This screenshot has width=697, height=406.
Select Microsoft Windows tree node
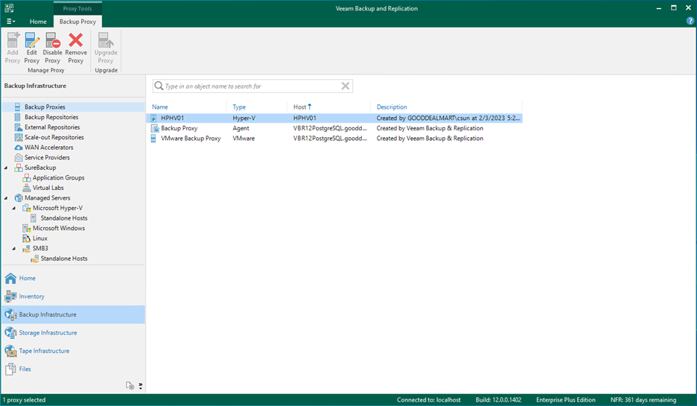pos(59,228)
